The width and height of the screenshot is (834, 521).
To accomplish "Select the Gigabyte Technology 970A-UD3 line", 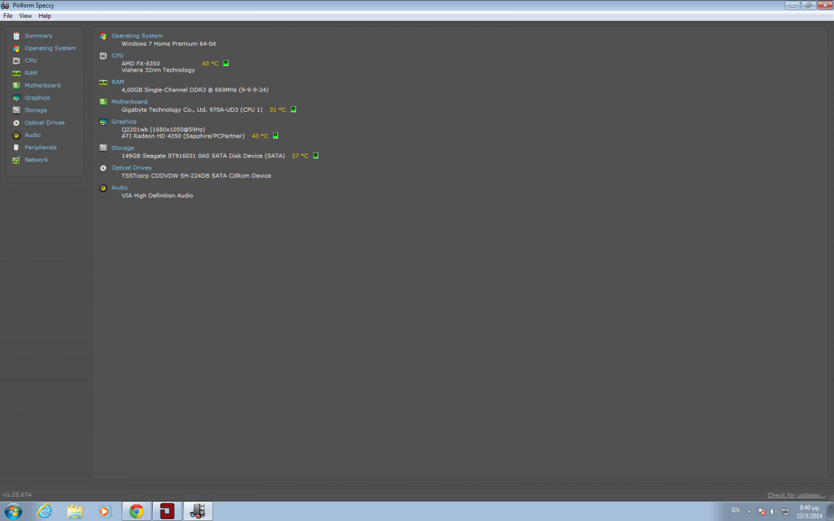I will 192,110.
